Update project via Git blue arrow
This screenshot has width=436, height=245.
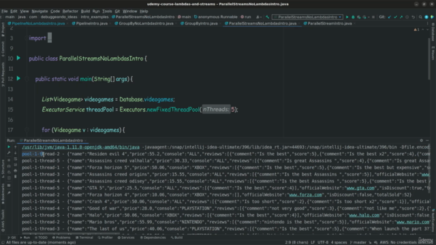(x=389, y=17)
